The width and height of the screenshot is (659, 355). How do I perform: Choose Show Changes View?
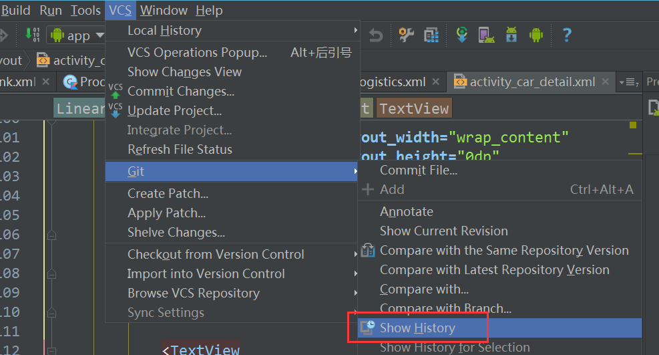click(232, 72)
